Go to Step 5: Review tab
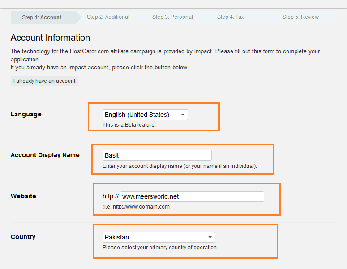The image size is (347, 269). coord(300,17)
